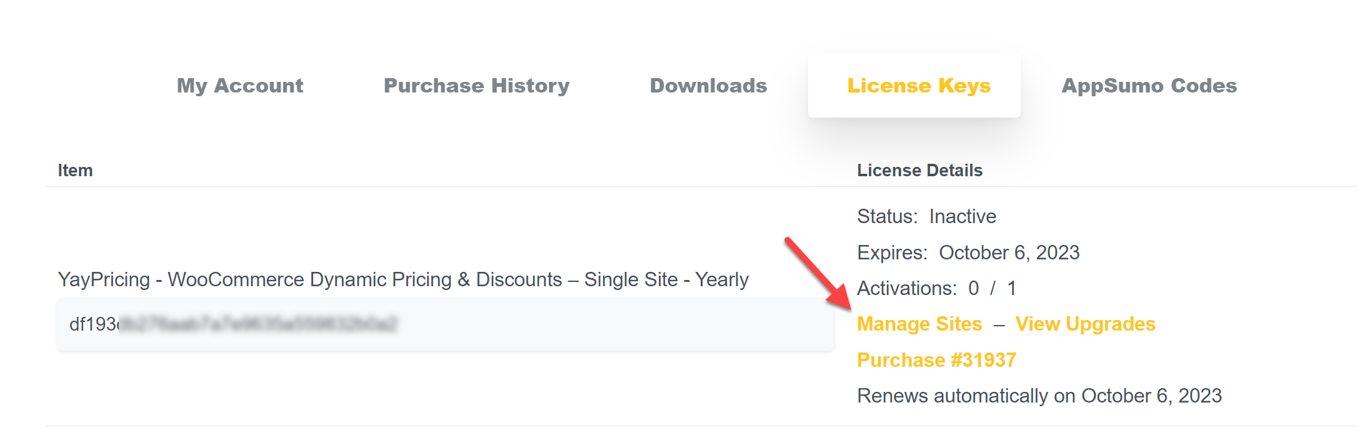
Task: Click the Activations label
Action: pyautogui.click(x=906, y=288)
